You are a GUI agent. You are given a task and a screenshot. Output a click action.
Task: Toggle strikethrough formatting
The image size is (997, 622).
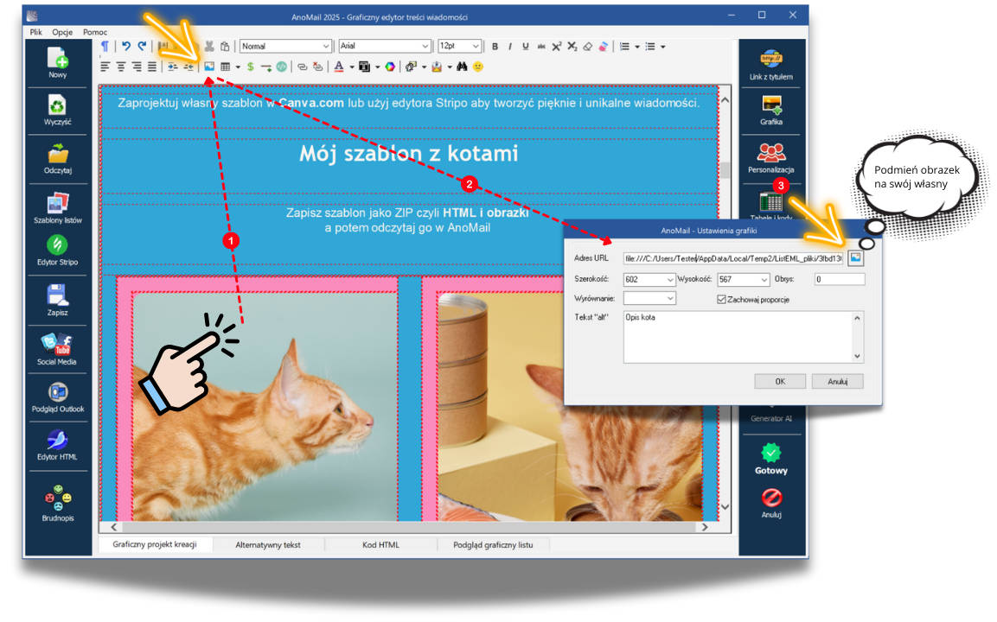point(541,47)
